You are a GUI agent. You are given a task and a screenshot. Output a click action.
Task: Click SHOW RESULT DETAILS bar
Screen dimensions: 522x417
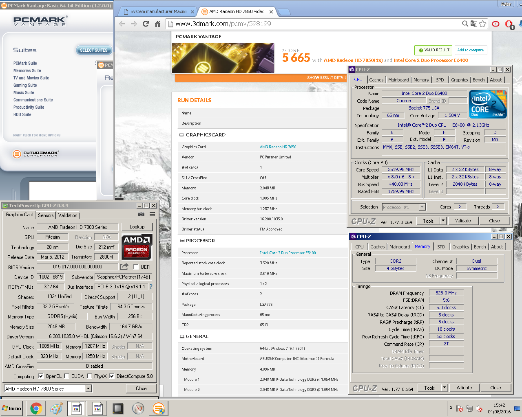tap(261, 77)
